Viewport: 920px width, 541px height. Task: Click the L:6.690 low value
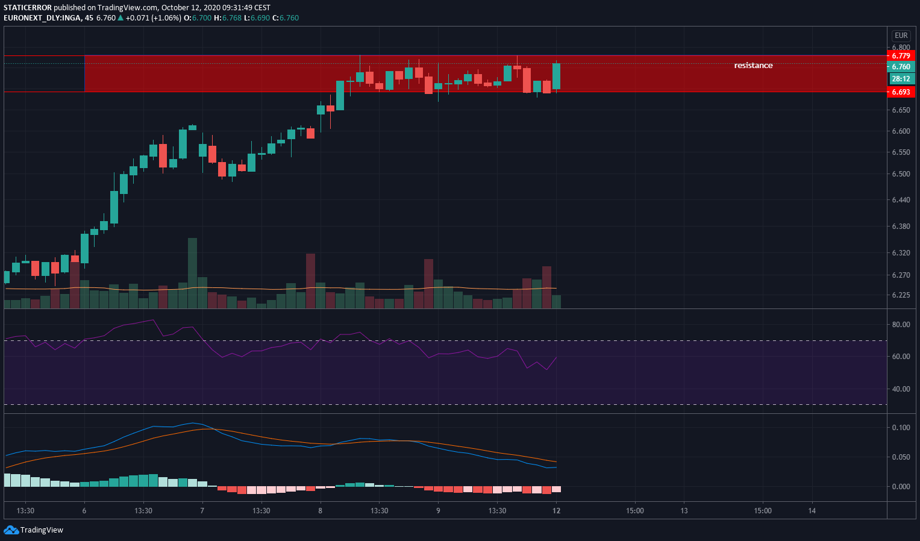coord(257,17)
